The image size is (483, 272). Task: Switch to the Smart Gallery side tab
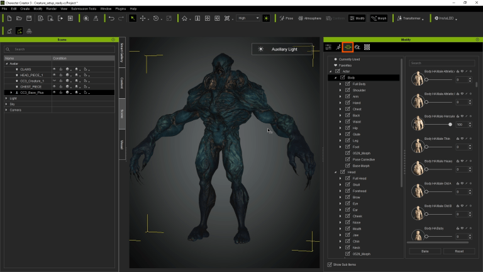coord(122,52)
